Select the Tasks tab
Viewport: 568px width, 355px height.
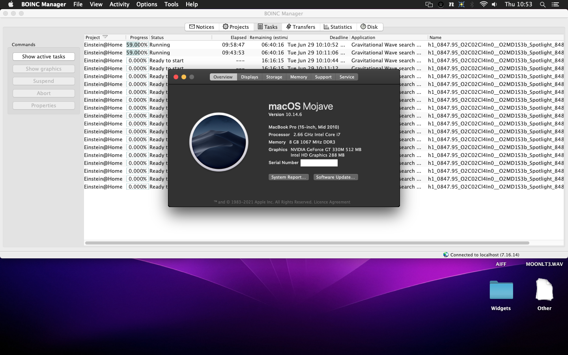(x=267, y=27)
